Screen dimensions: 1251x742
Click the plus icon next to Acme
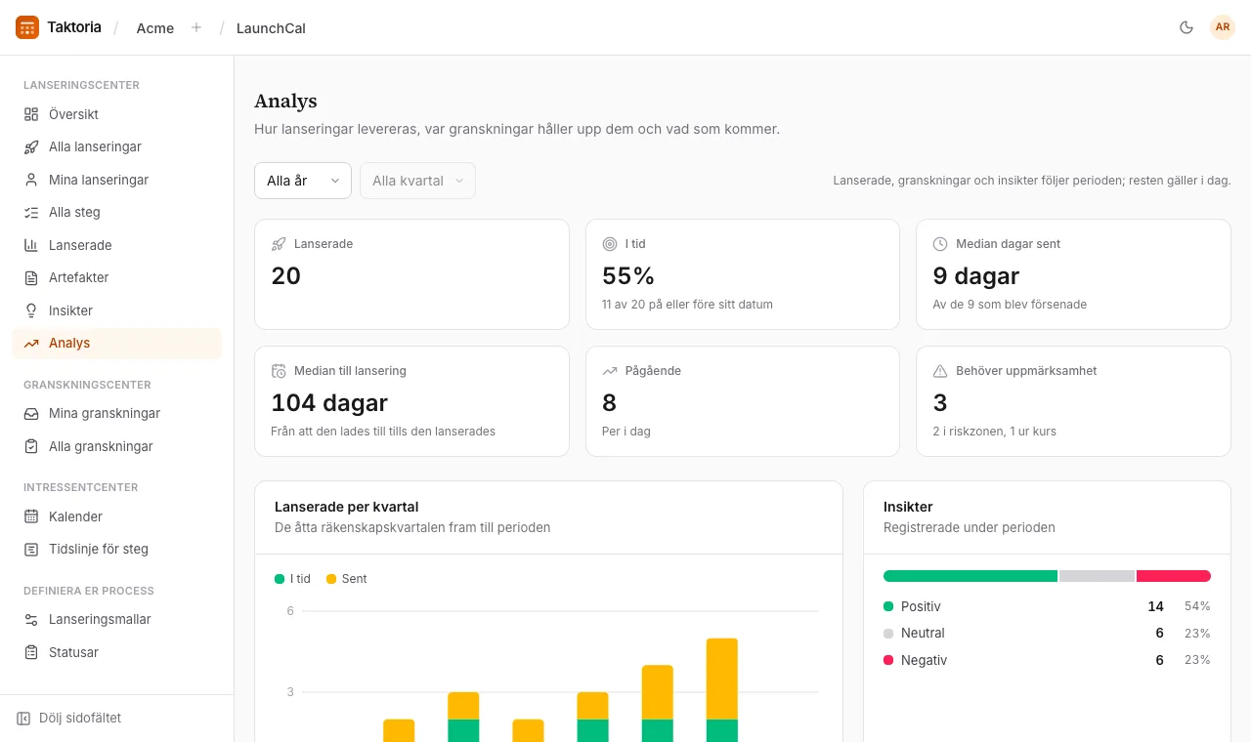(x=196, y=27)
